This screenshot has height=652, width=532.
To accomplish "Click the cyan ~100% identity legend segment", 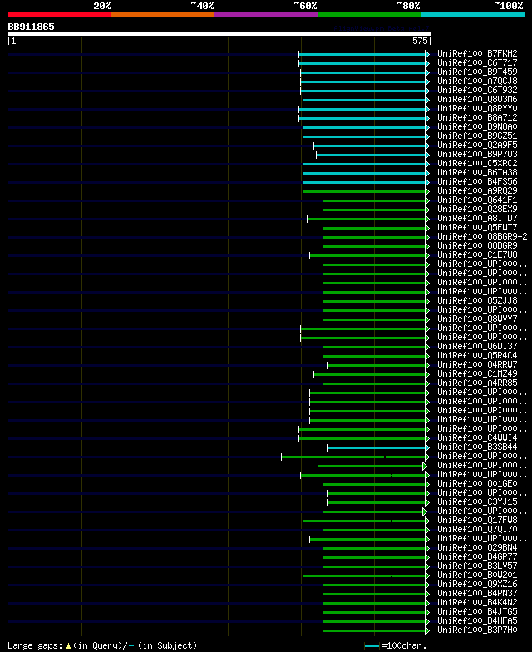I will pyautogui.click(x=472, y=15).
